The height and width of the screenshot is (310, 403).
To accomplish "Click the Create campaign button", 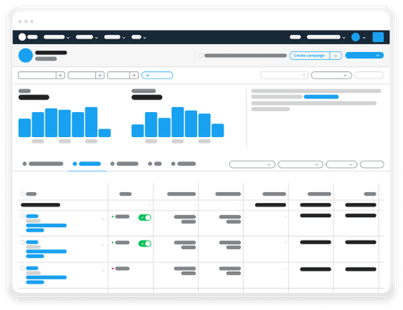I will 309,56.
